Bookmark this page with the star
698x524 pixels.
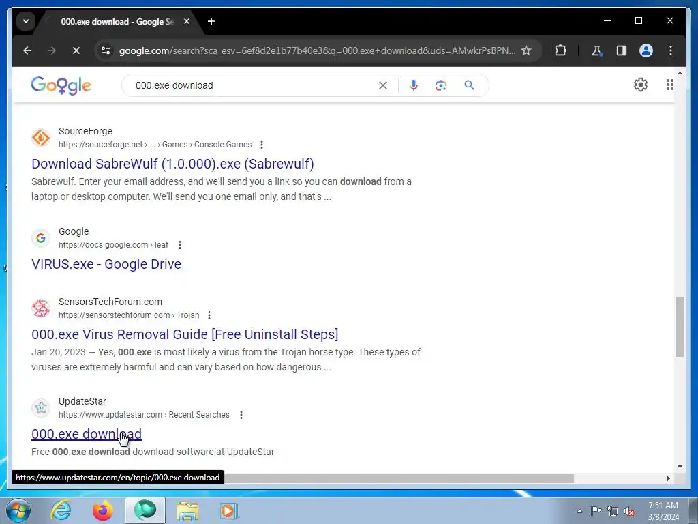click(526, 50)
